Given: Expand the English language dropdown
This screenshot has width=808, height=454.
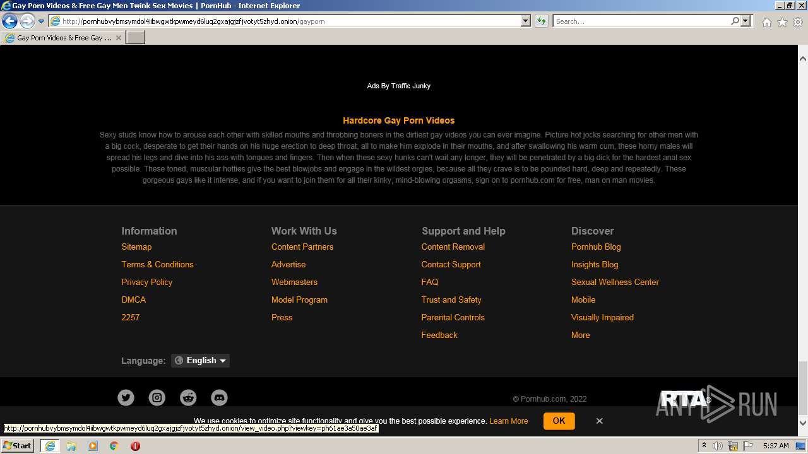Looking at the screenshot, I should (x=200, y=360).
